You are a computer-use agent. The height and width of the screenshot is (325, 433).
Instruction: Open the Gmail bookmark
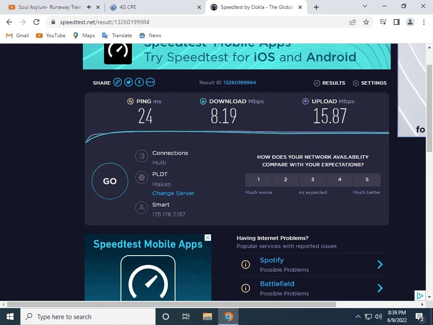coord(17,36)
